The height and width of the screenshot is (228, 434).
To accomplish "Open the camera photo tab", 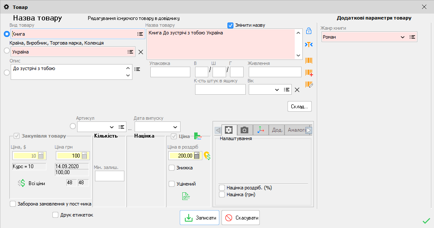I will tap(244, 130).
